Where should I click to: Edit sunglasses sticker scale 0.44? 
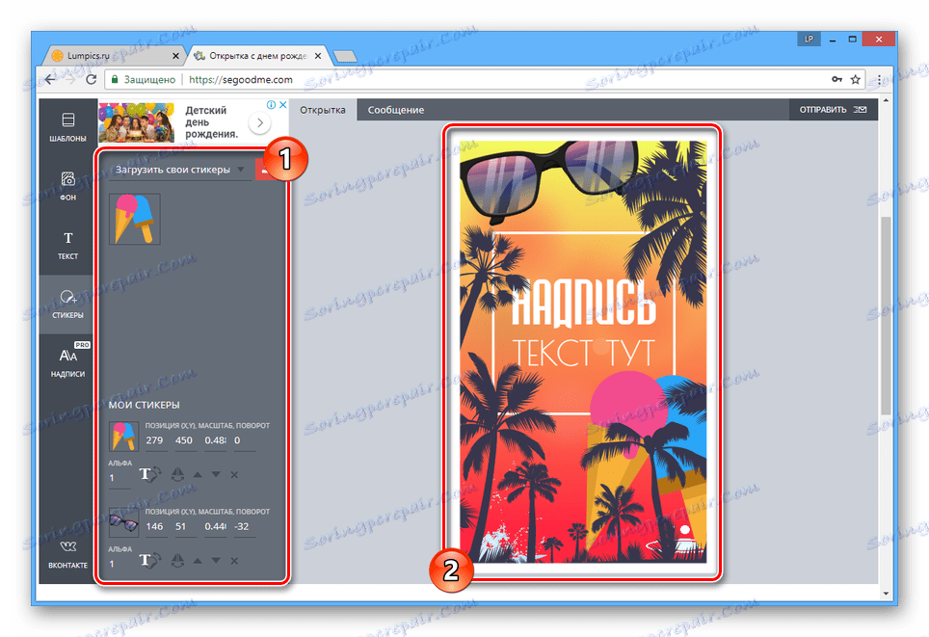coord(215,526)
